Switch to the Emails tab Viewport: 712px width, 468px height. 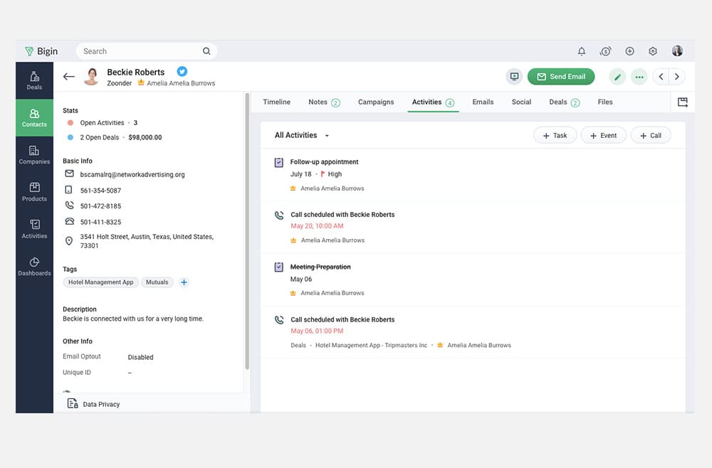483,102
